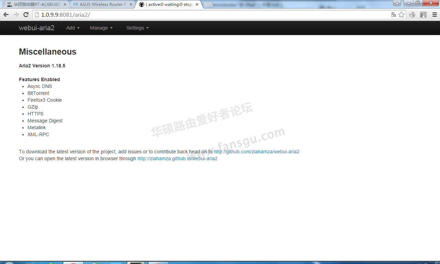The image size is (440, 264).
Task: Click the XML-RPC list item
Action: click(x=38, y=134)
